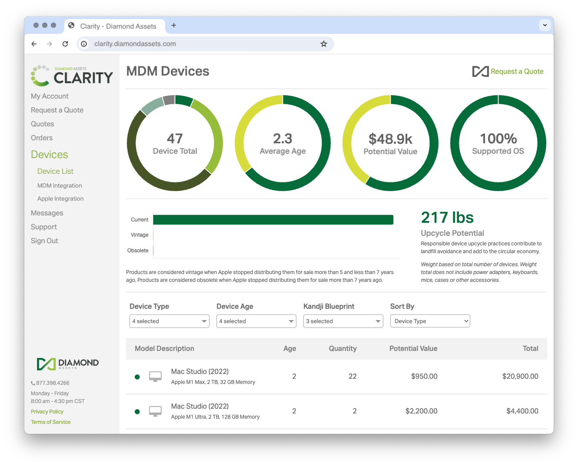Click the site information icon in address bar
Viewport: 578px width, 466px height.
pos(84,44)
